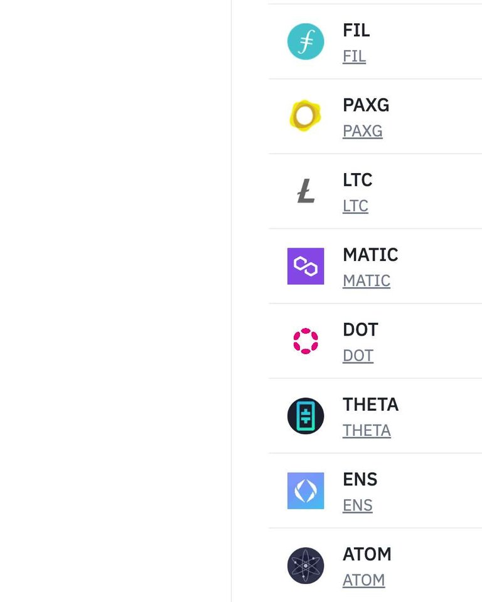The height and width of the screenshot is (602, 482).
Task: Click the blue ENS logo icon
Action: point(306,490)
